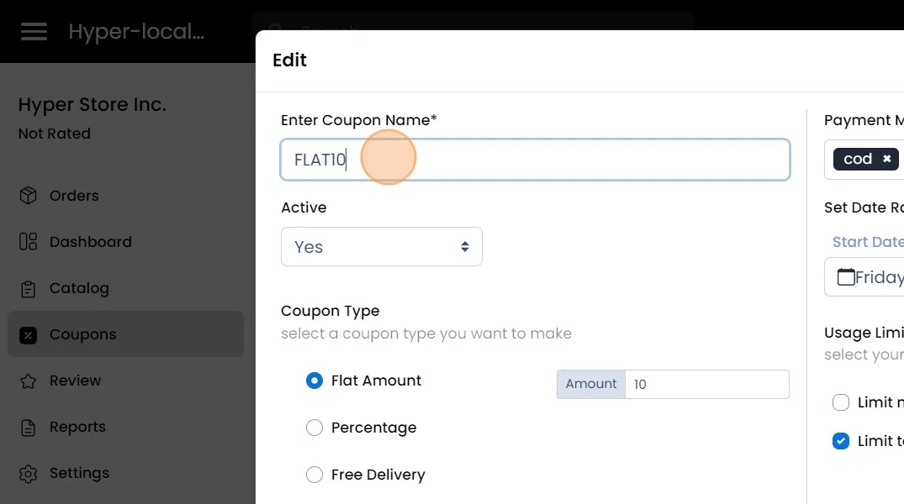The width and height of the screenshot is (904, 504).
Task: Select the Flat Amount radio option
Action: 315,381
